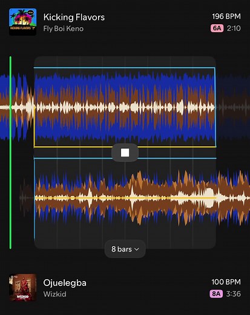Click the 196 BPM tempo label

coord(226,16)
